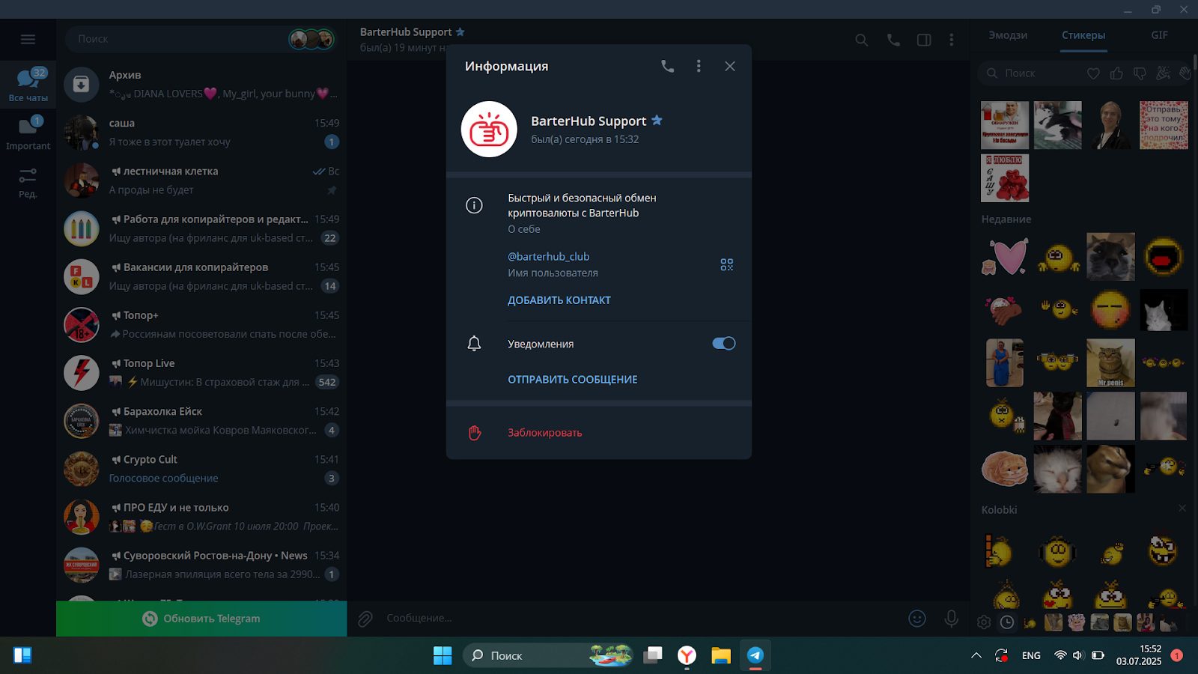Select the thumbs-up sticker category icon

[1116, 73]
